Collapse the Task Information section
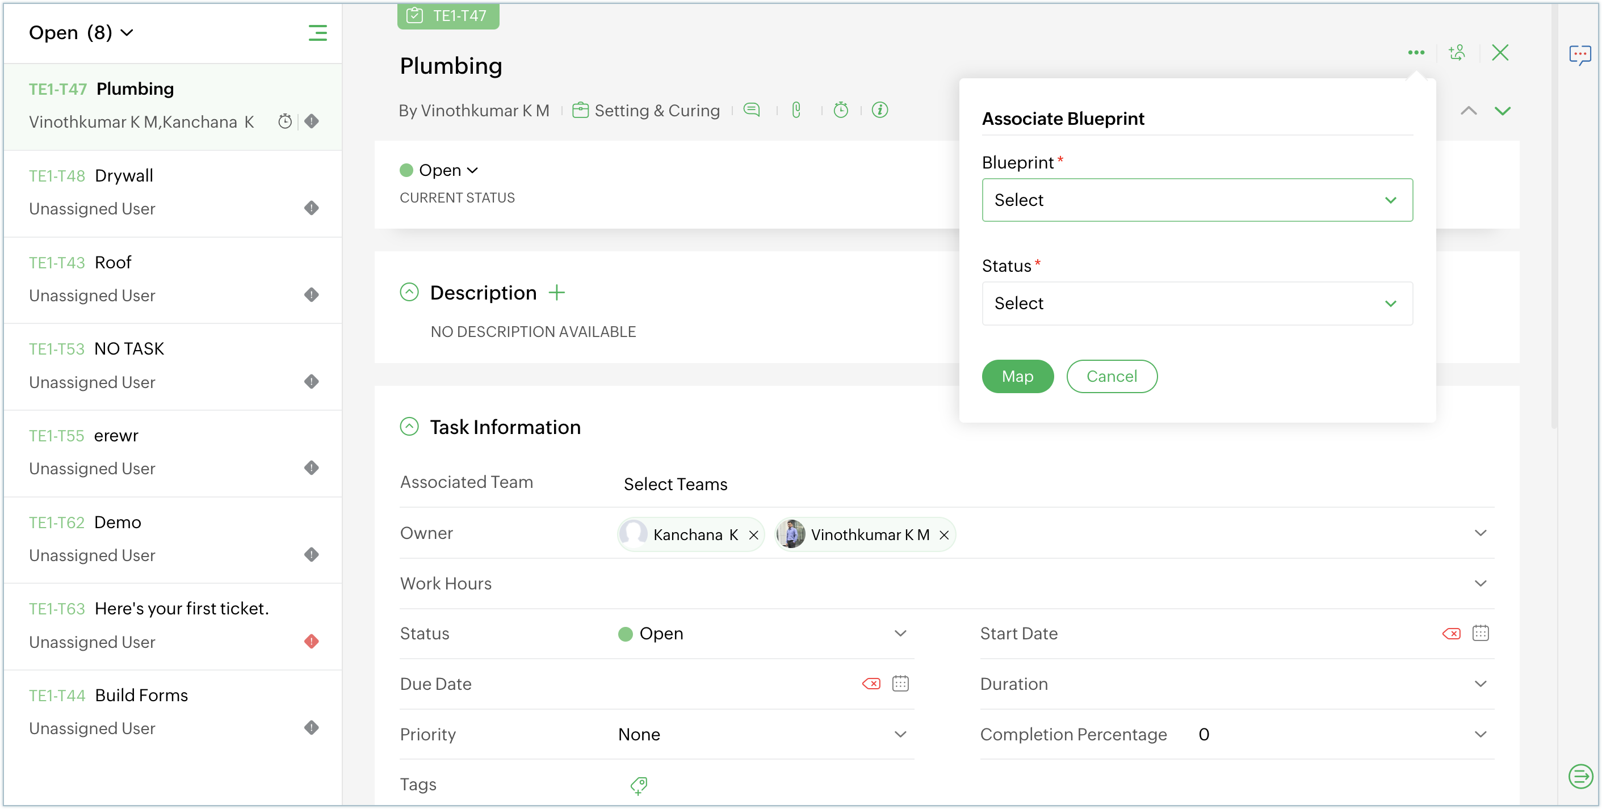Viewport: 1602px width, 809px height. click(409, 427)
